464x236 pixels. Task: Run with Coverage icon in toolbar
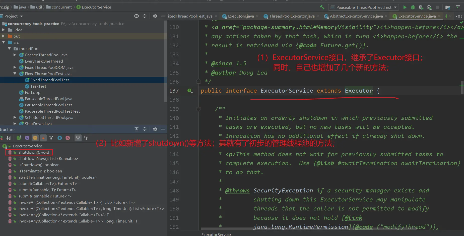tap(421, 7)
